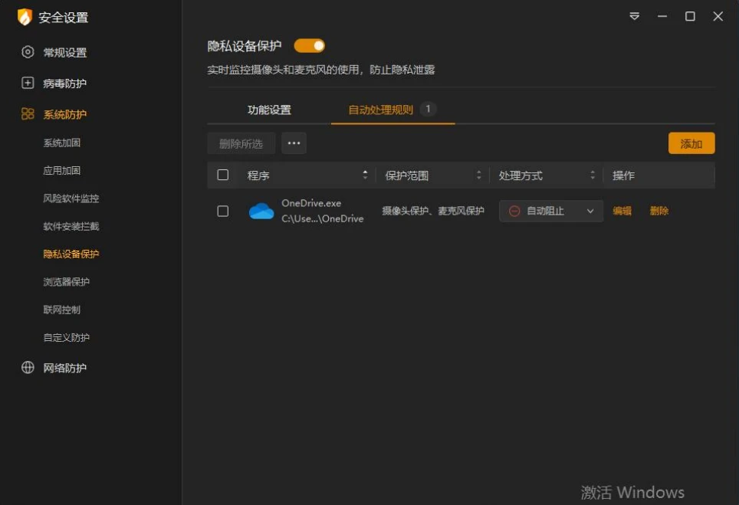This screenshot has height=505, width=739.
Task: Select 隐私设备保护 submenu item
Action: pyautogui.click(x=71, y=254)
